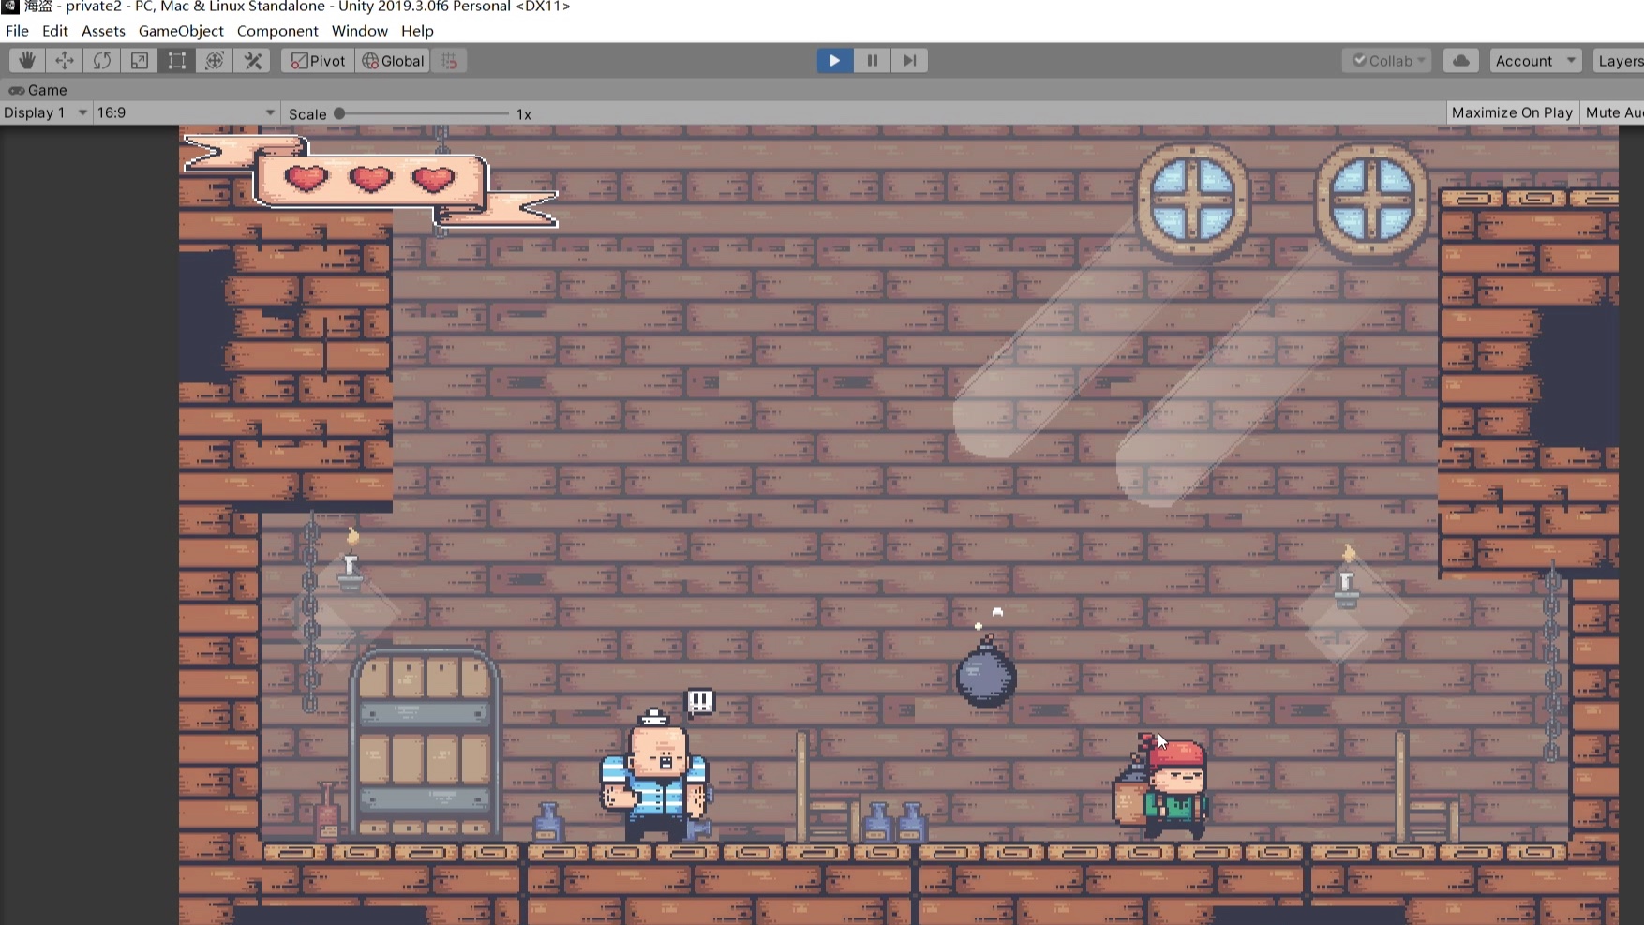Click the Collab button
The height and width of the screenshot is (925, 1644).
(1387, 60)
